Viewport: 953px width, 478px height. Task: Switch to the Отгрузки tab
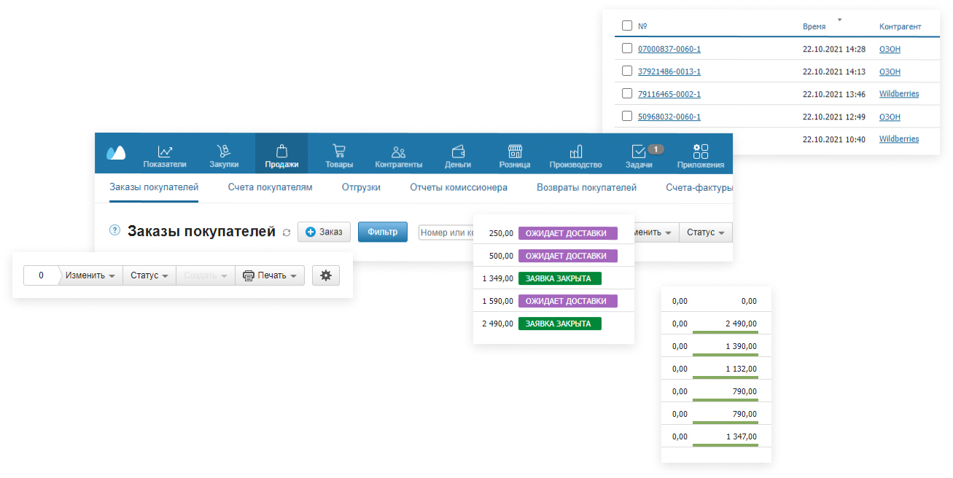point(361,187)
